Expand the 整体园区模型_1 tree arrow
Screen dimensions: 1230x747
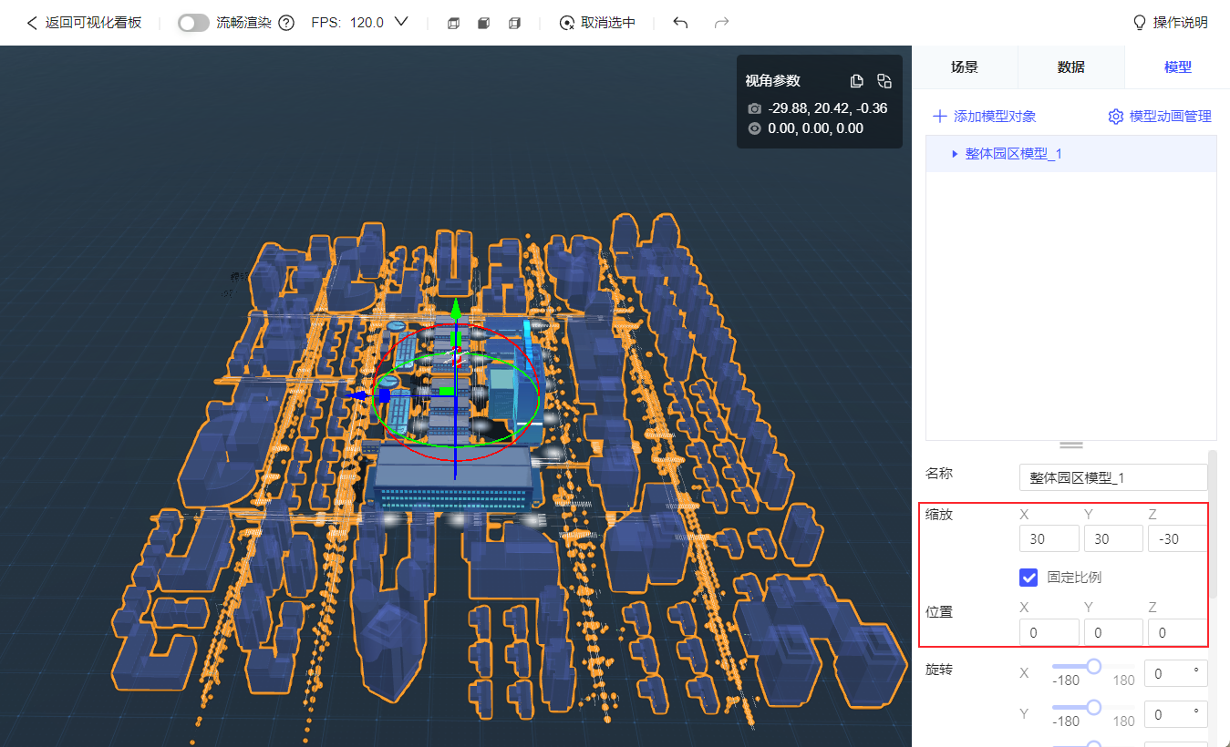pos(955,154)
